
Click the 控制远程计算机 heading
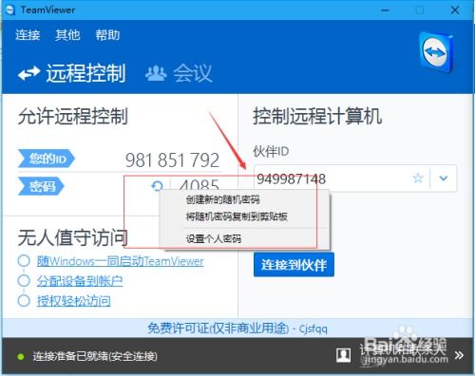click(317, 116)
